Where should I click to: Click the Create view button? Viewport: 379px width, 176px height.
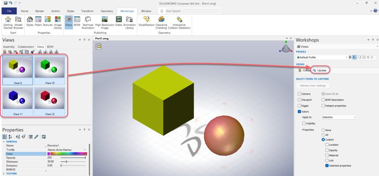304,70
